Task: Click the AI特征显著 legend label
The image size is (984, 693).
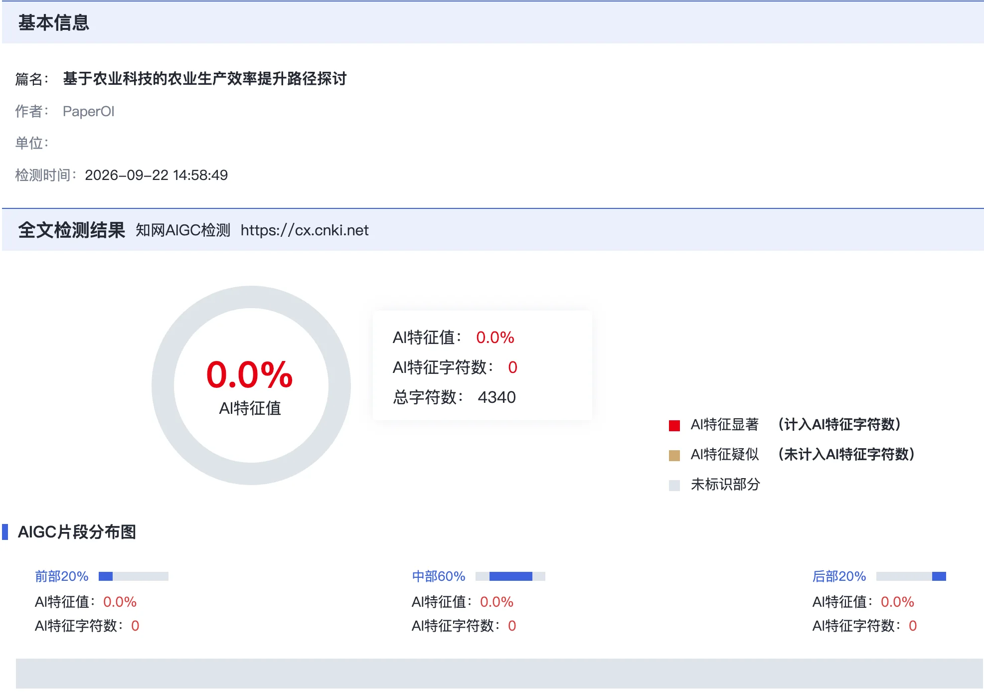Action: [725, 425]
